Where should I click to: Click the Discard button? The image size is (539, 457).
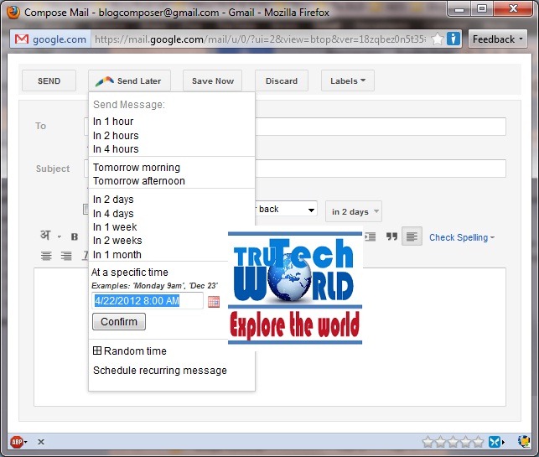(x=282, y=80)
